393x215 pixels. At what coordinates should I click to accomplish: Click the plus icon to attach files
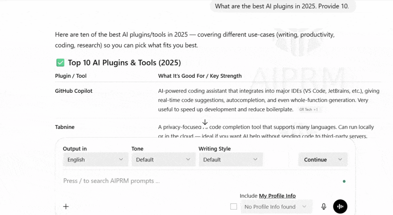66,206
